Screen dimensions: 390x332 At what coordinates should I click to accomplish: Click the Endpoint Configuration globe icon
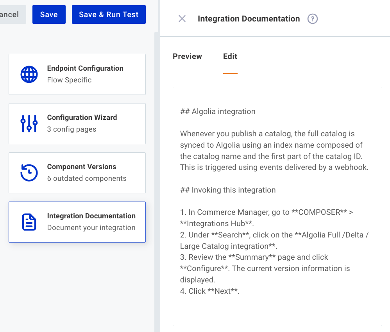[x=29, y=74]
